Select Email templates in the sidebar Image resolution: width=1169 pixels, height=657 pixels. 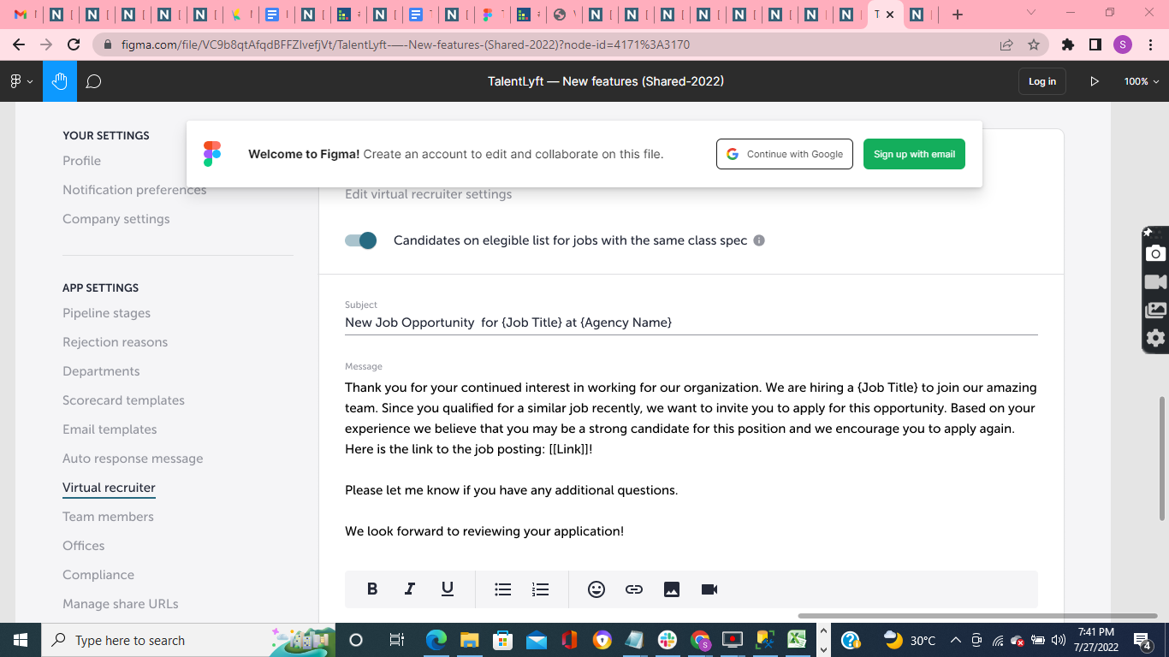(x=109, y=429)
